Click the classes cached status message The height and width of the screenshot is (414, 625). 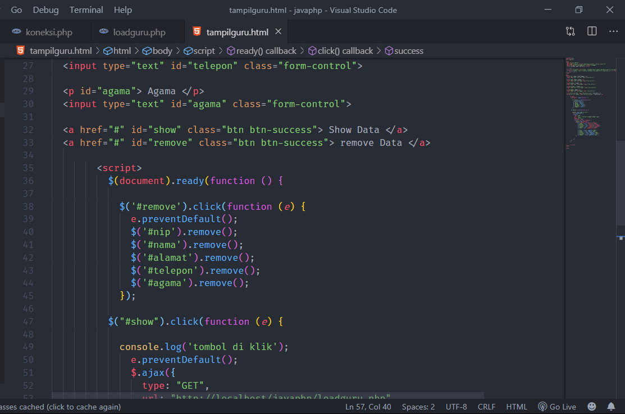click(x=60, y=407)
